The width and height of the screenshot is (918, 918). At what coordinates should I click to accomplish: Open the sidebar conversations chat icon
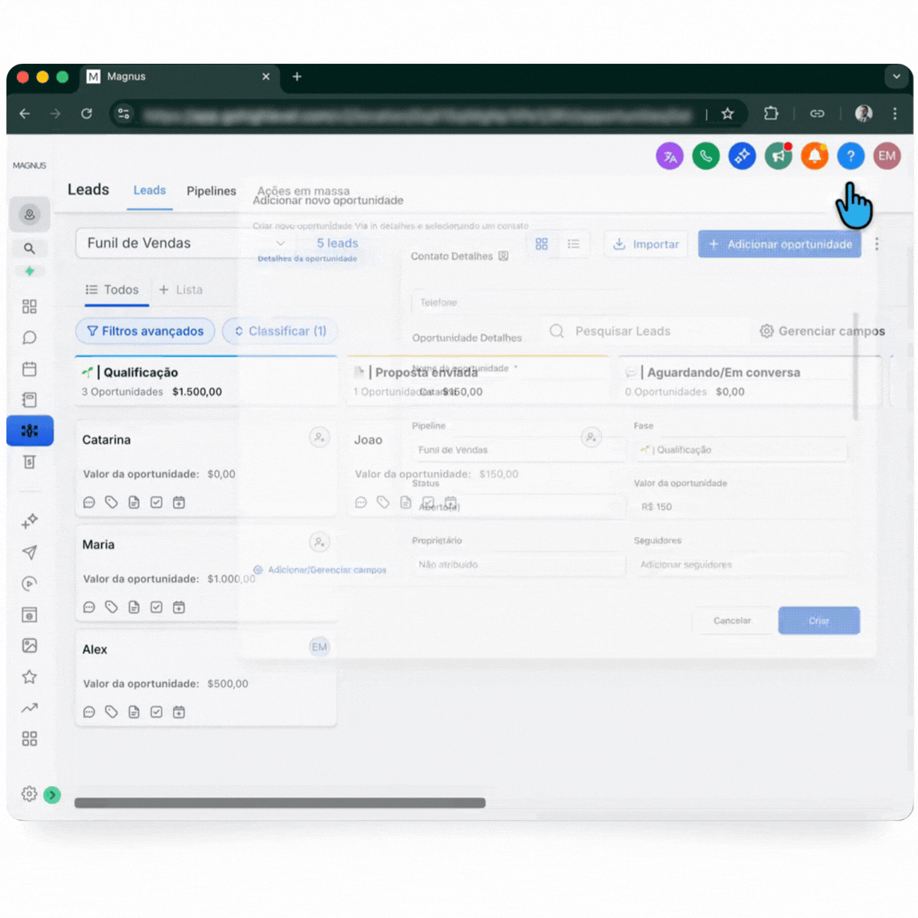click(x=29, y=338)
